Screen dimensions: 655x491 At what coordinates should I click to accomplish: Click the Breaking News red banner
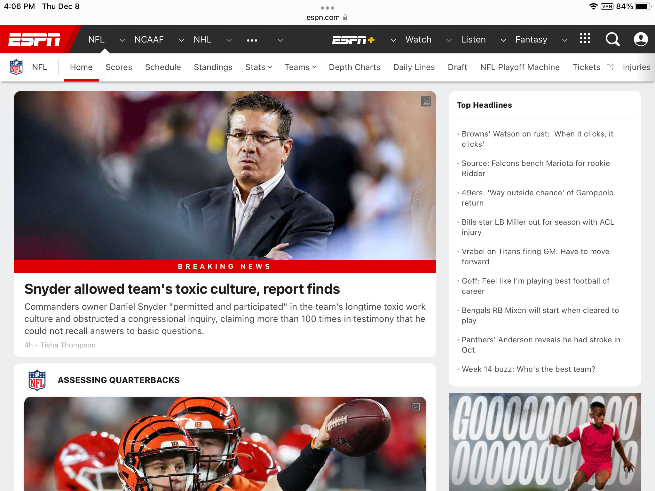[225, 266]
